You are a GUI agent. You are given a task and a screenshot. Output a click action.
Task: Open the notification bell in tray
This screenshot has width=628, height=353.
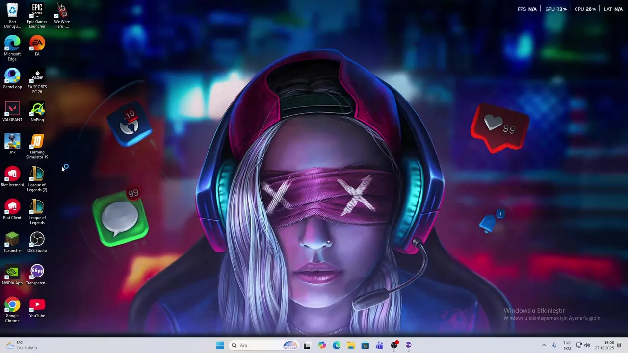pos(619,345)
